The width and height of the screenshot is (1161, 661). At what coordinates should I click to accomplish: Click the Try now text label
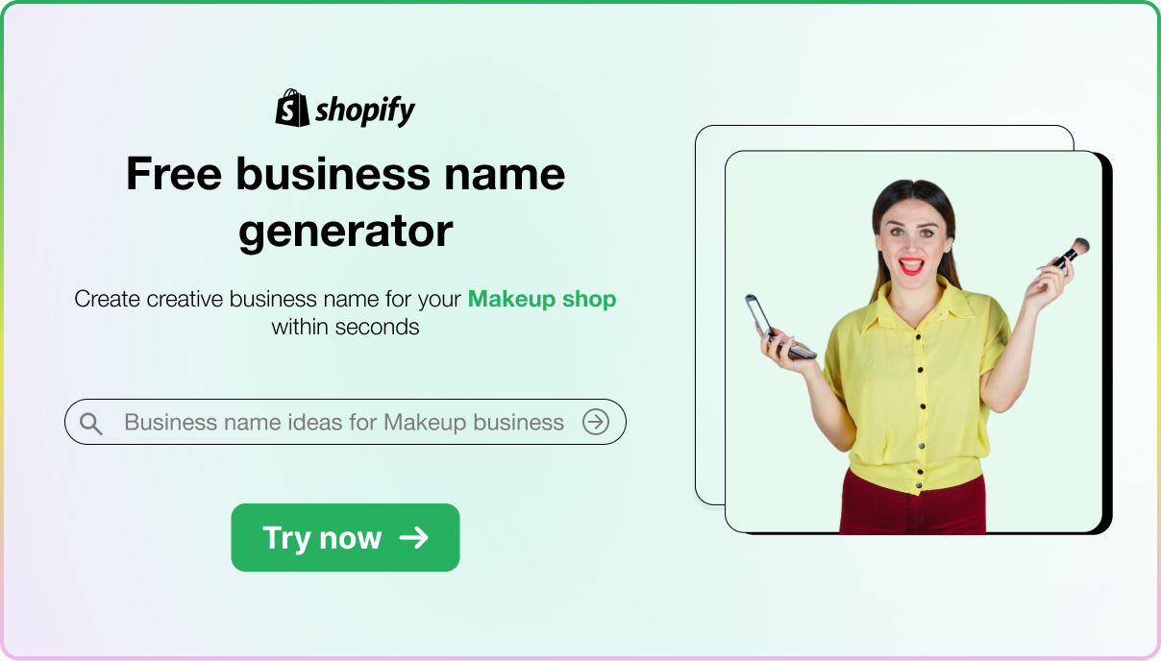point(323,538)
